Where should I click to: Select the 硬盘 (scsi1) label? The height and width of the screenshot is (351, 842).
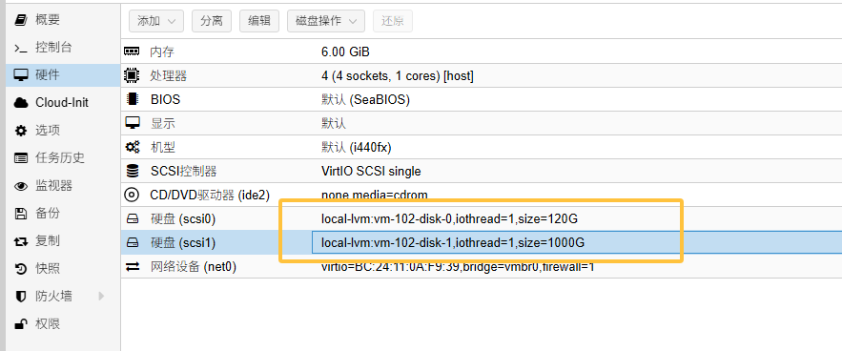pos(182,243)
